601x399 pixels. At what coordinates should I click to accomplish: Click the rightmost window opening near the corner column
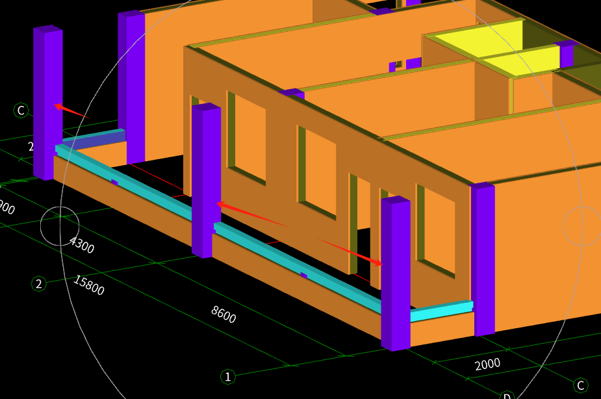tap(436, 231)
